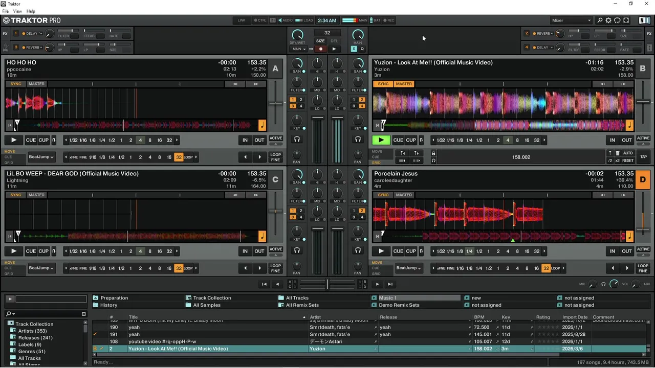
Task: Click TAP tempo button on Deck B
Action: click(x=644, y=157)
